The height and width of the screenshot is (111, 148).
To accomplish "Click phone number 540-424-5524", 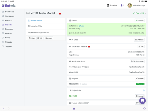I will click(36, 26).
